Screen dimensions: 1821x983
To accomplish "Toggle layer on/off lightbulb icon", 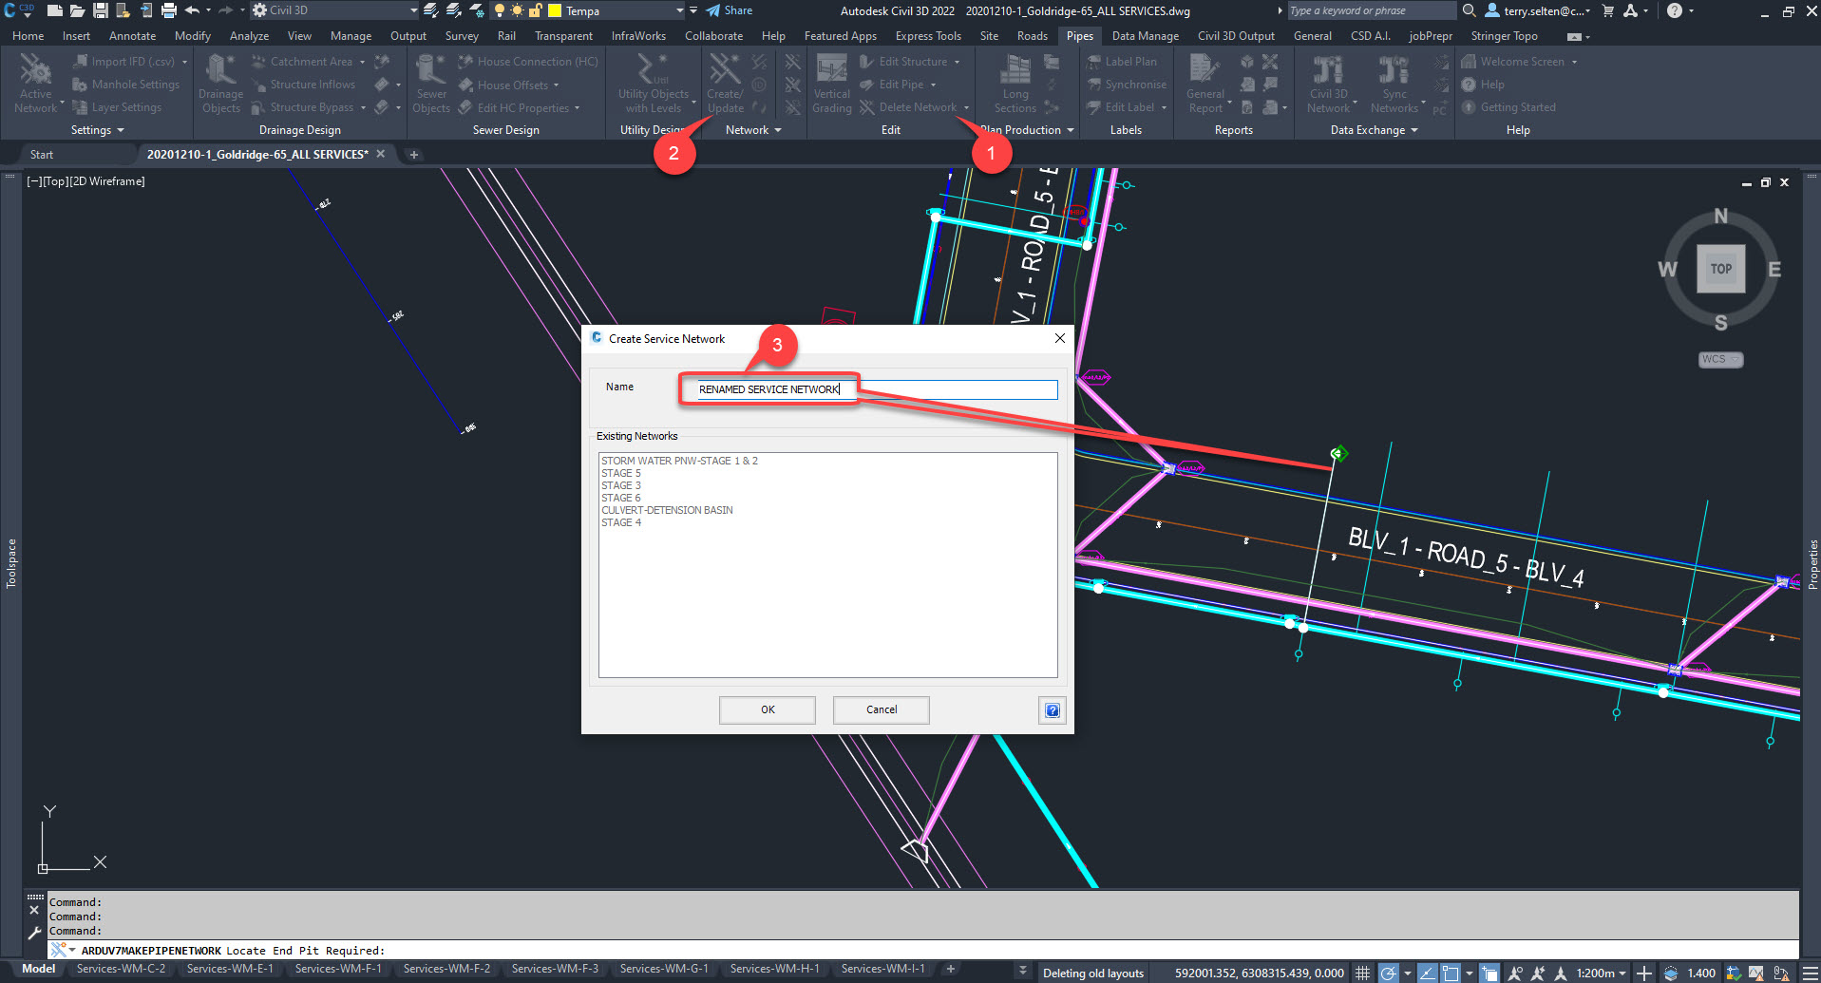I will point(500,10).
